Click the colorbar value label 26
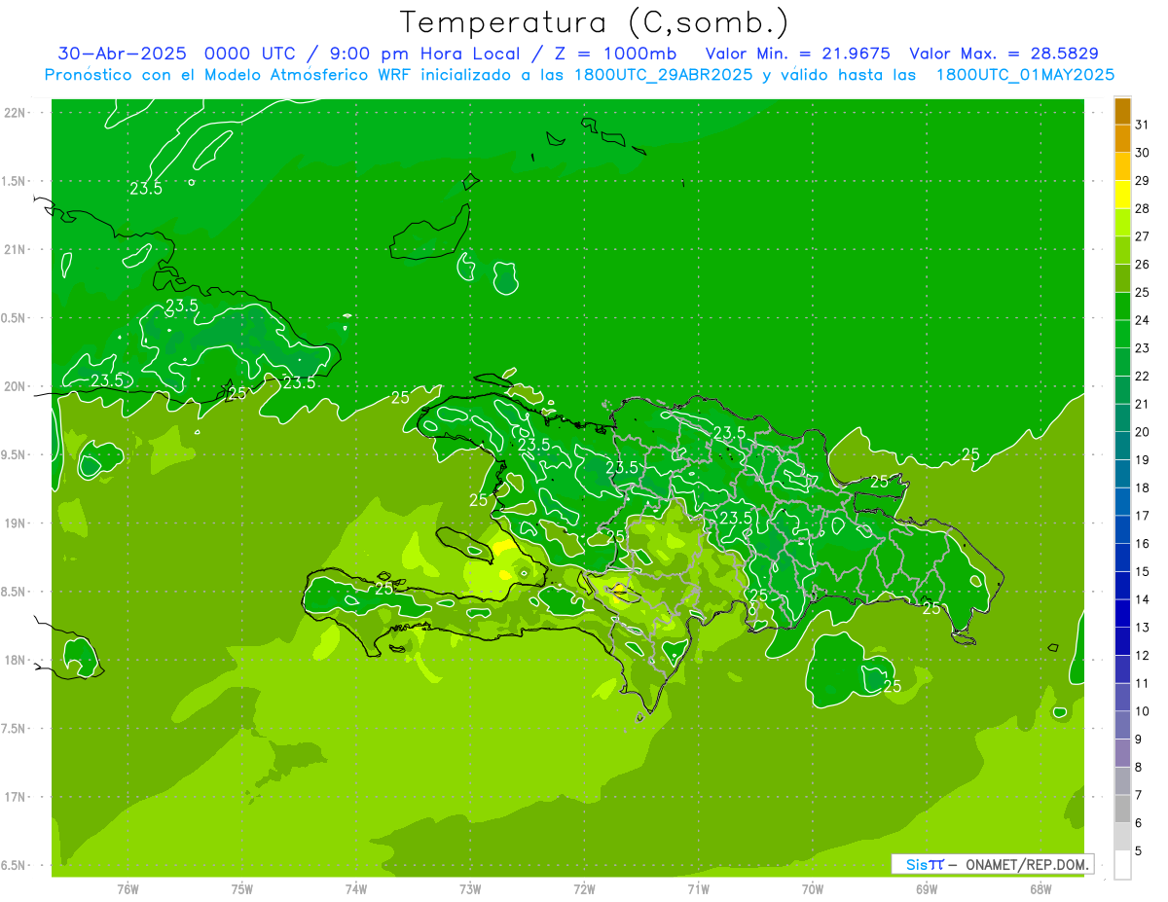Screen dimensions: 1168x902 click(1143, 265)
